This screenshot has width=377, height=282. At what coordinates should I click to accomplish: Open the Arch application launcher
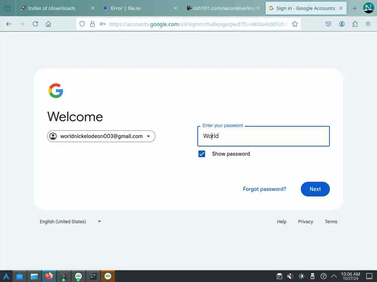click(6, 276)
